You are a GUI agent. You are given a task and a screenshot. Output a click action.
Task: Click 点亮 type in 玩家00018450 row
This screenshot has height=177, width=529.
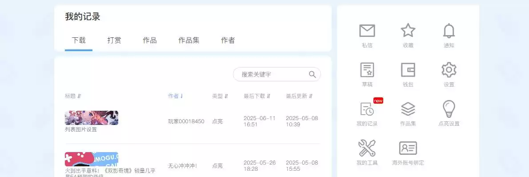pyautogui.click(x=217, y=121)
